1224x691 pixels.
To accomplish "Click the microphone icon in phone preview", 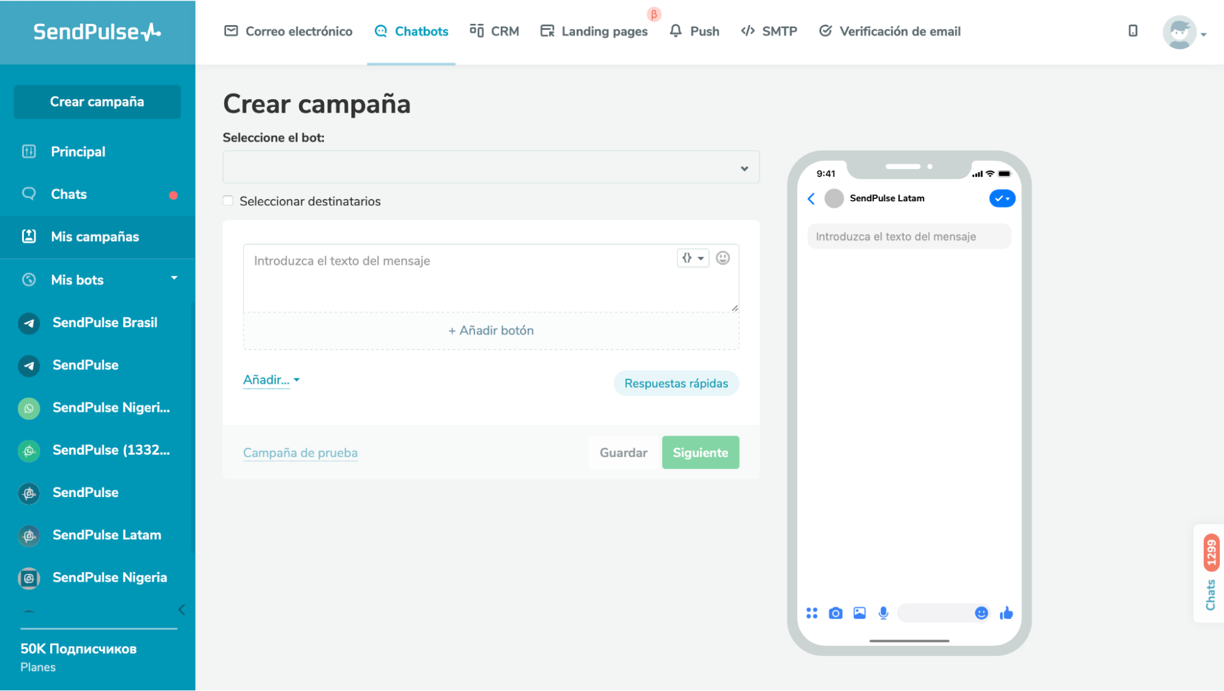I will 883,613.
